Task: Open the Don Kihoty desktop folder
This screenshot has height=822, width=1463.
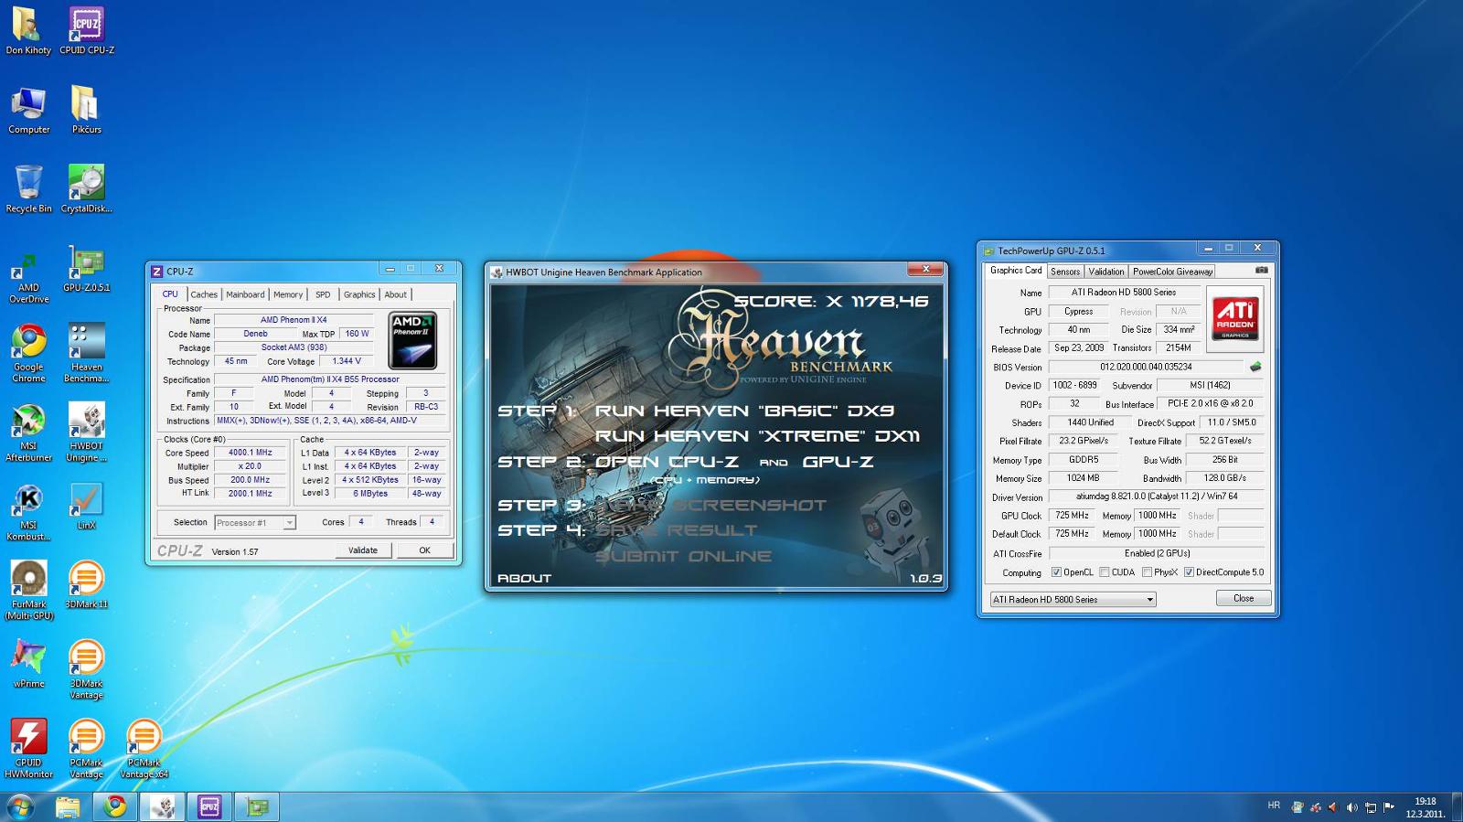Action: click(x=28, y=30)
